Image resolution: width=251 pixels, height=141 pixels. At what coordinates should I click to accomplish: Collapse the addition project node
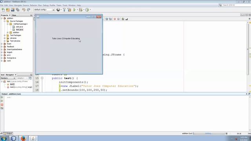[x=2, y=18]
